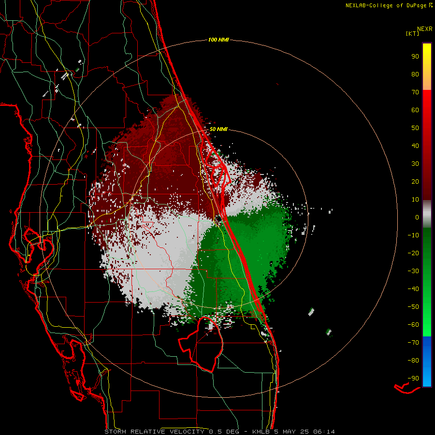435x435 pixels.
Task: Click the STORM RELATIVE VELOCITY caption text
Action: pyautogui.click(x=154, y=432)
